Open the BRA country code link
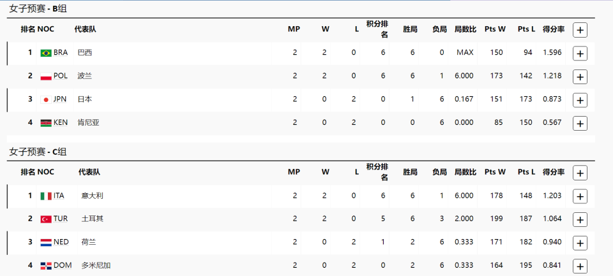Viewport: 613px width, 276px height. click(x=61, y=53)
